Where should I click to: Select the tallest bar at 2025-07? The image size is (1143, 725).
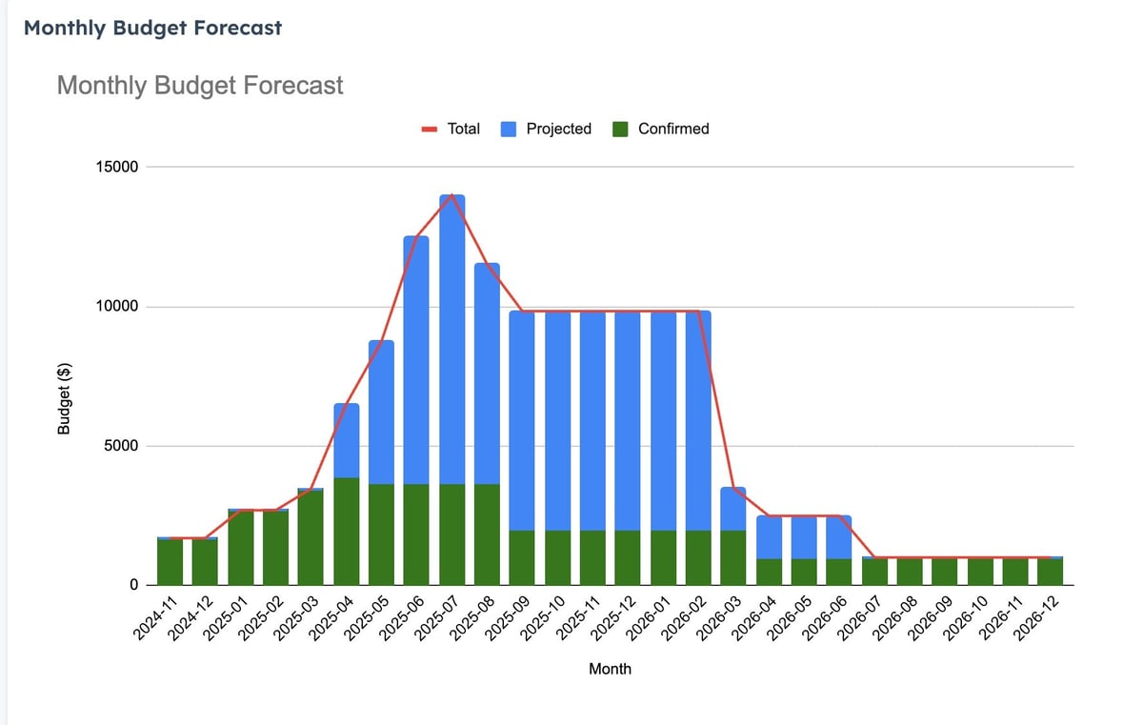[454, 381]
